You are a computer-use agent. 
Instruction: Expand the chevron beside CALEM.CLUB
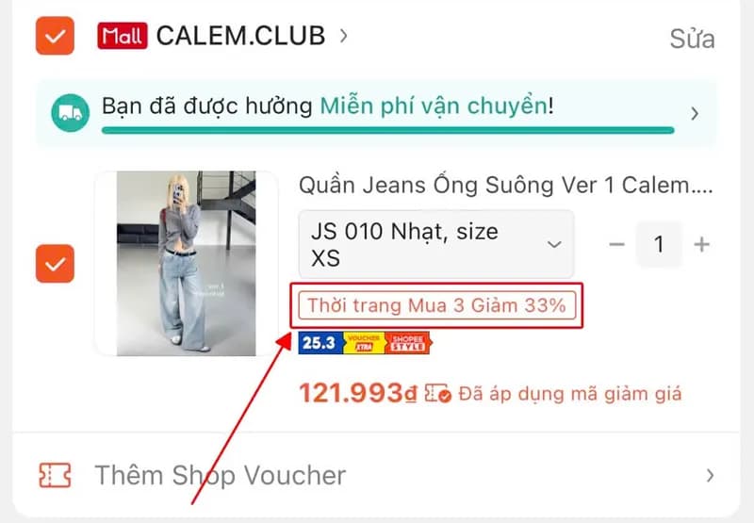coord(343,36)
